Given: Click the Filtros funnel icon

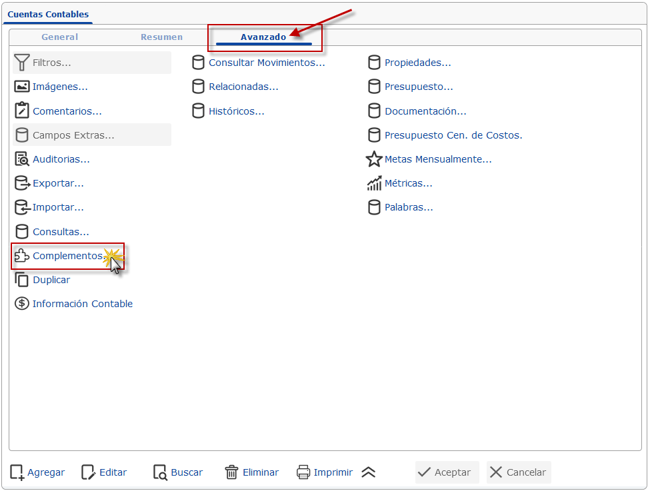Looking at the screenshot, I should point(22,63).
